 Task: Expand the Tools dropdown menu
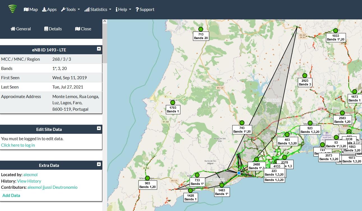point(70,9)
